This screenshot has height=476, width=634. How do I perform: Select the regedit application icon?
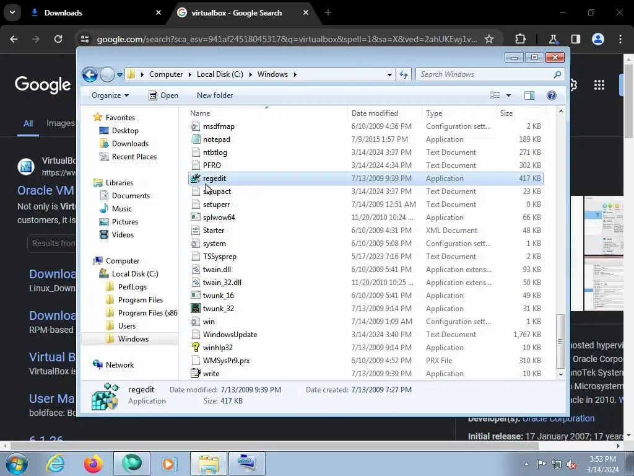[x=195, y=178]
